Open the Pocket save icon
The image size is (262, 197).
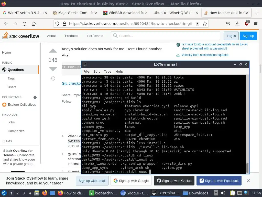[228, 24]
